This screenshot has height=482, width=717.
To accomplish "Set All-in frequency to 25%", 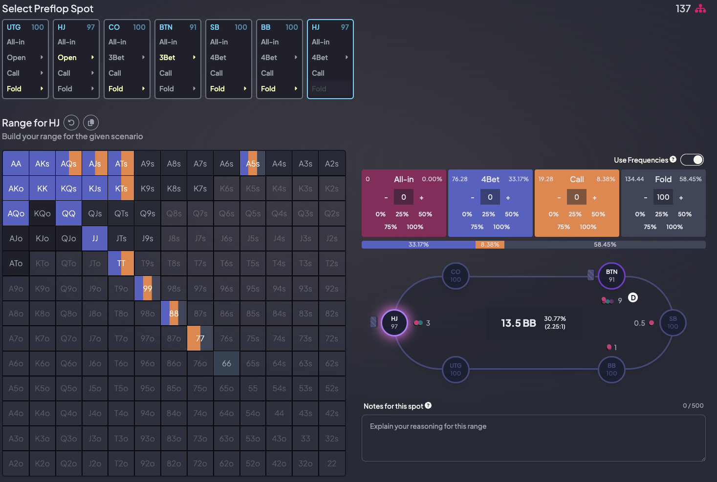I will tap(402, 214).
